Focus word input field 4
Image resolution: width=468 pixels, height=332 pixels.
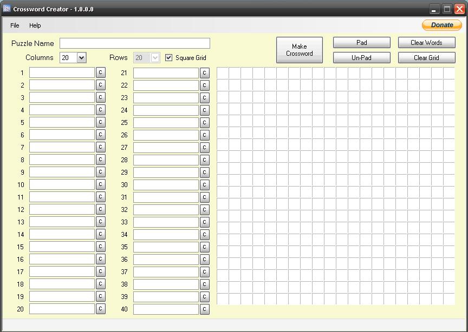(x=62, y=110)
